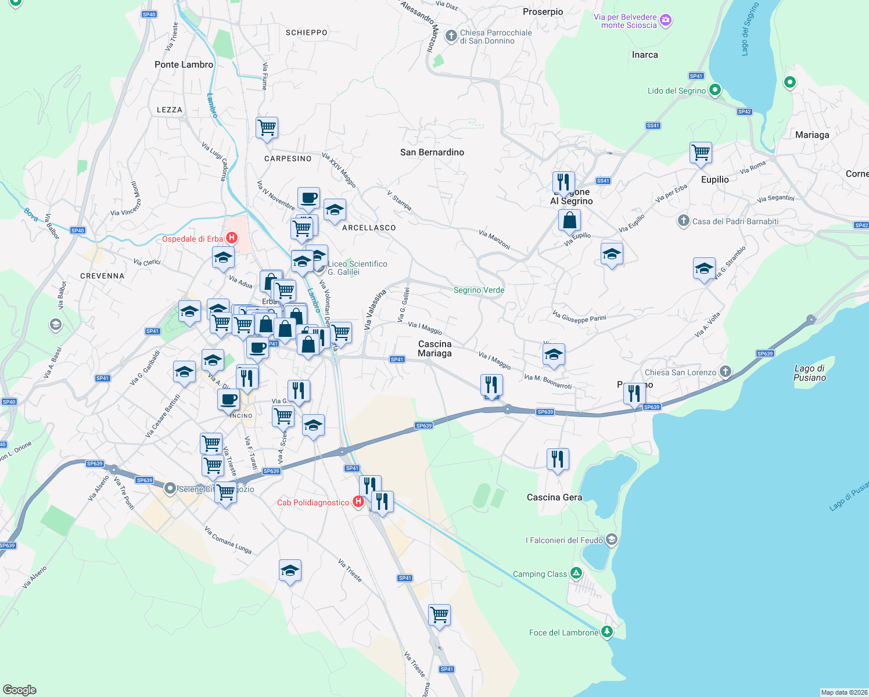
Task: Click the camping icon at Camping Class
Action: 575,573
